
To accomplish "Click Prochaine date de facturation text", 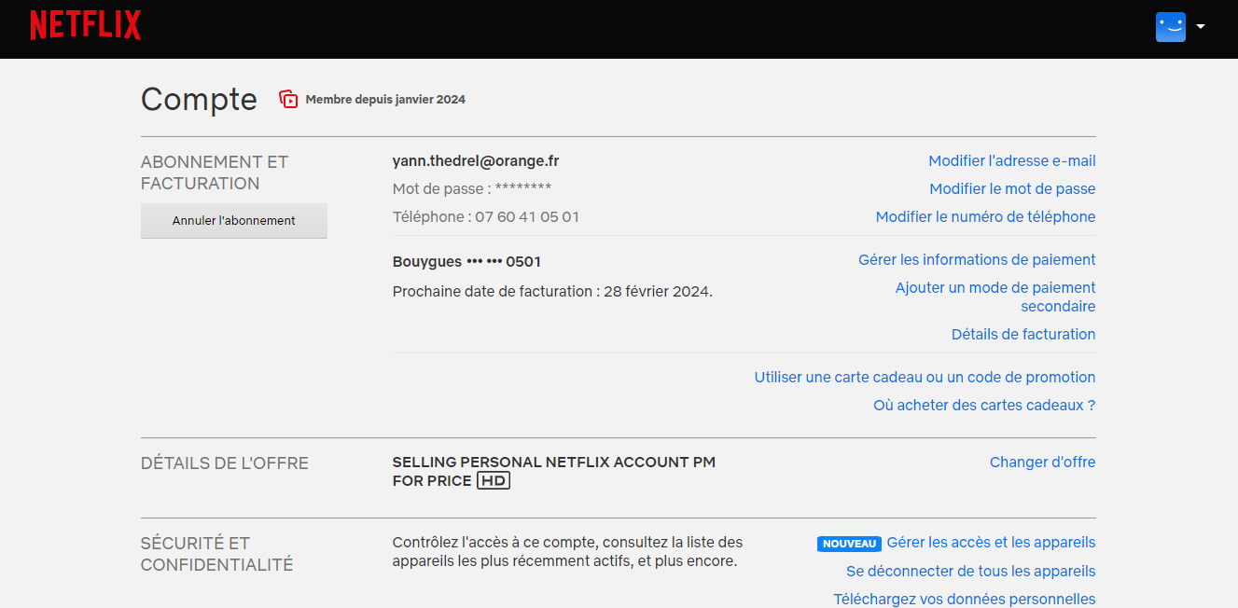I will click(552, 292).
